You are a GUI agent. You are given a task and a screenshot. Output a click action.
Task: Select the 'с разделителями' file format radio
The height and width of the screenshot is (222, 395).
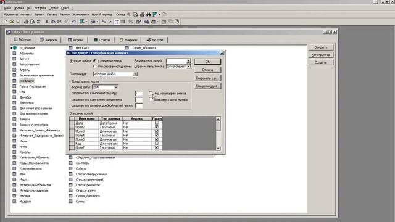[94, 60]
